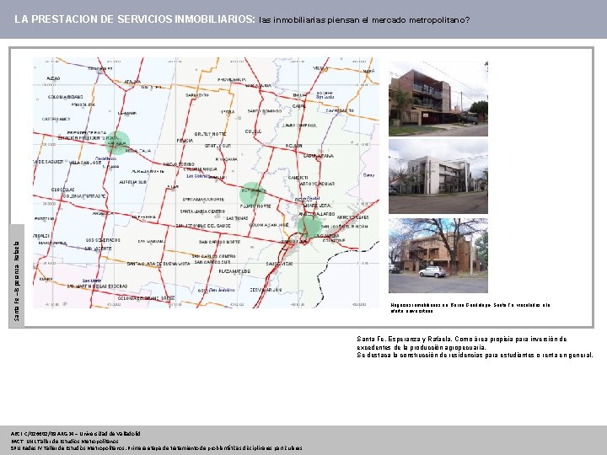Click the 'LAS TUNAS' map label
This screenshot has width=607, height=455.
tap(237, 218)
